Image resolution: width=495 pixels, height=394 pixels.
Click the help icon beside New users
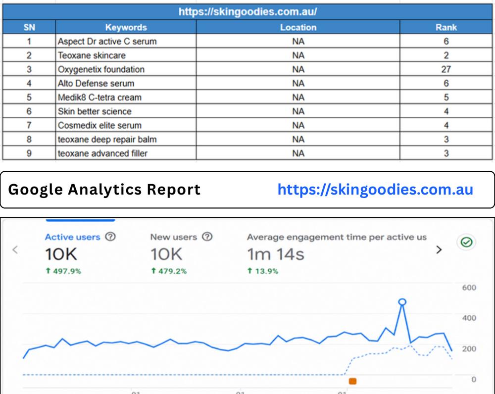click(207, 237)
